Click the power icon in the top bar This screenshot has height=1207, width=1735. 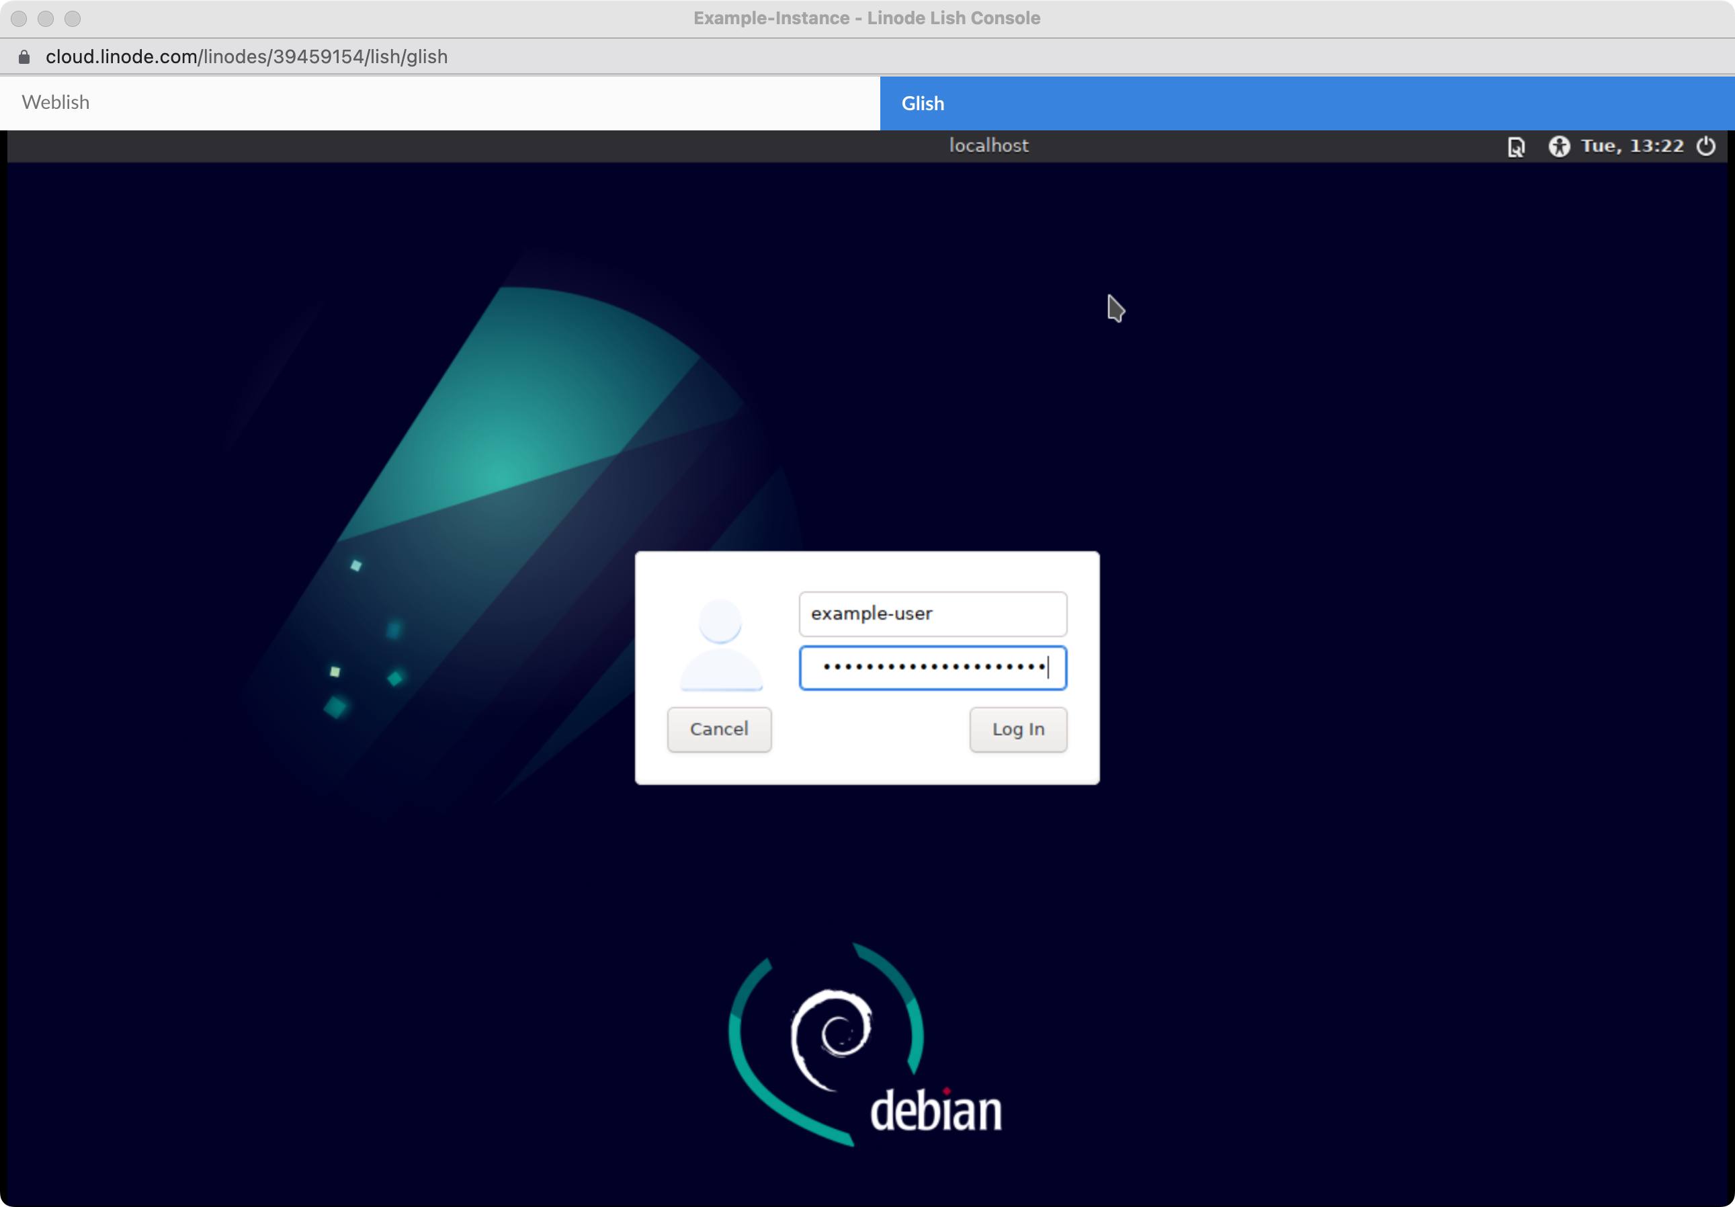(1706, 147)
